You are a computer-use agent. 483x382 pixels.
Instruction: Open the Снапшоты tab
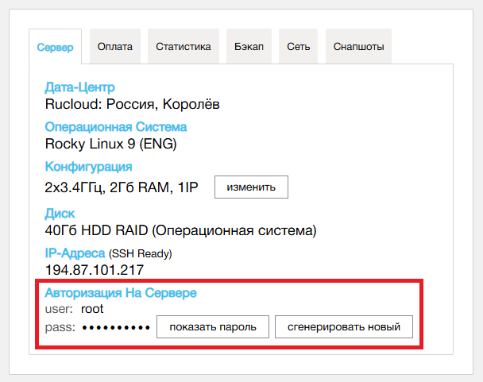pos(358,46)
